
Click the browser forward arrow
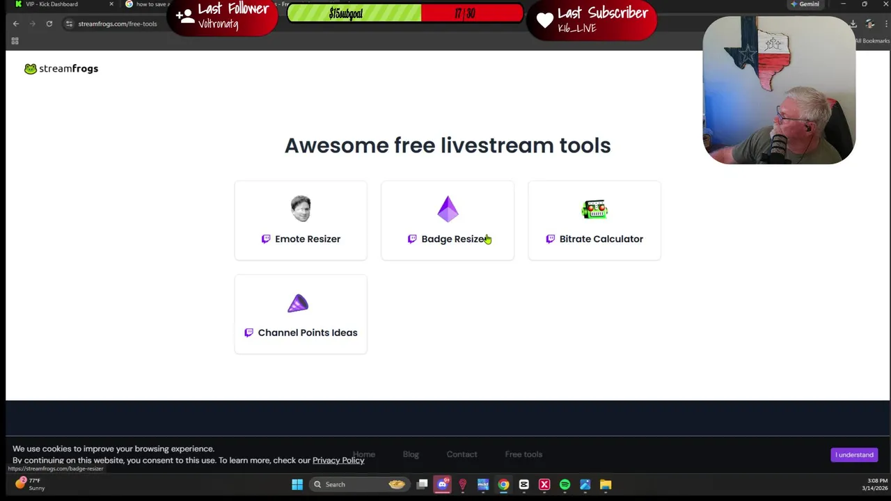tap(32, 24)
